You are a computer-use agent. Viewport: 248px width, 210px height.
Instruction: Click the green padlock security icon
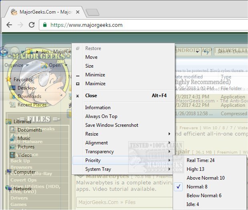[45, 25]
